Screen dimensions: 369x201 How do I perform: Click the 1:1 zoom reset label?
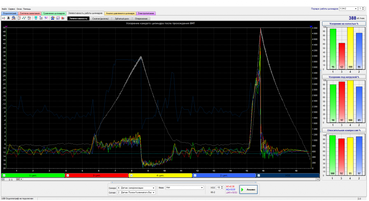(10, 180)
